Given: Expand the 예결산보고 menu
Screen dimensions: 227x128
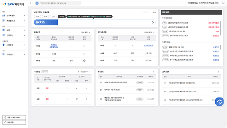Looking at the screenshot, I should coord(24,21).
